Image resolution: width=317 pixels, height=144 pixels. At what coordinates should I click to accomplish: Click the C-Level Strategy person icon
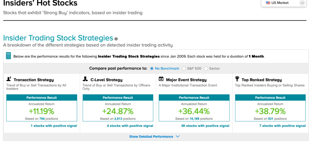[x=85, y=79]
